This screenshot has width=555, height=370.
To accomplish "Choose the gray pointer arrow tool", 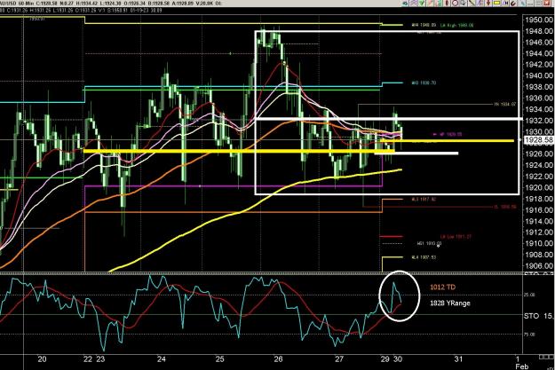I will pyautogui.click(x=464, y=4).
